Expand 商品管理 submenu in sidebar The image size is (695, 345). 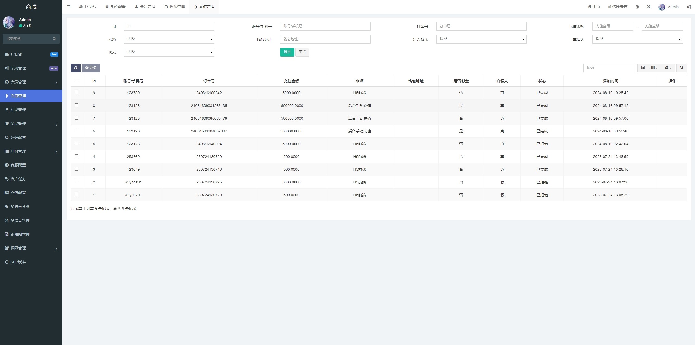point(31,124)
